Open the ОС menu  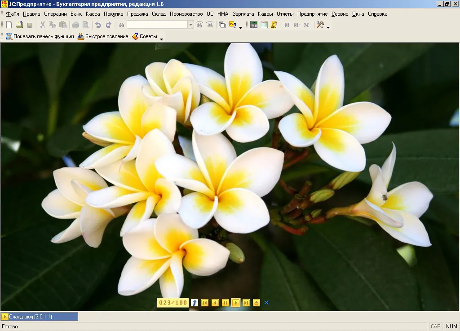click(x=210, y=14)
